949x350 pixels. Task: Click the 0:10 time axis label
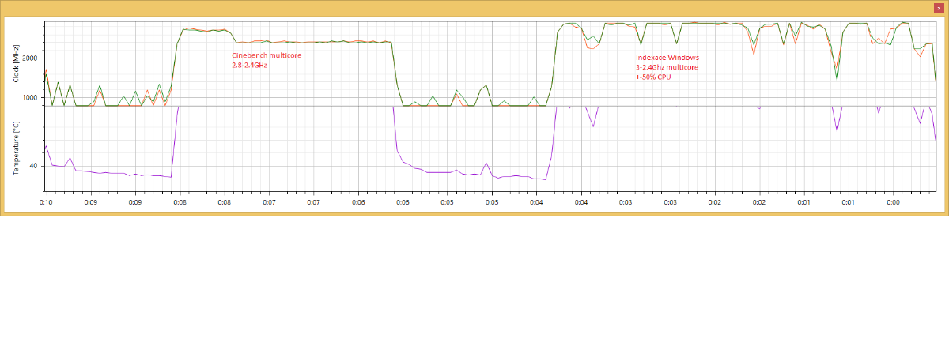[46, 202]
